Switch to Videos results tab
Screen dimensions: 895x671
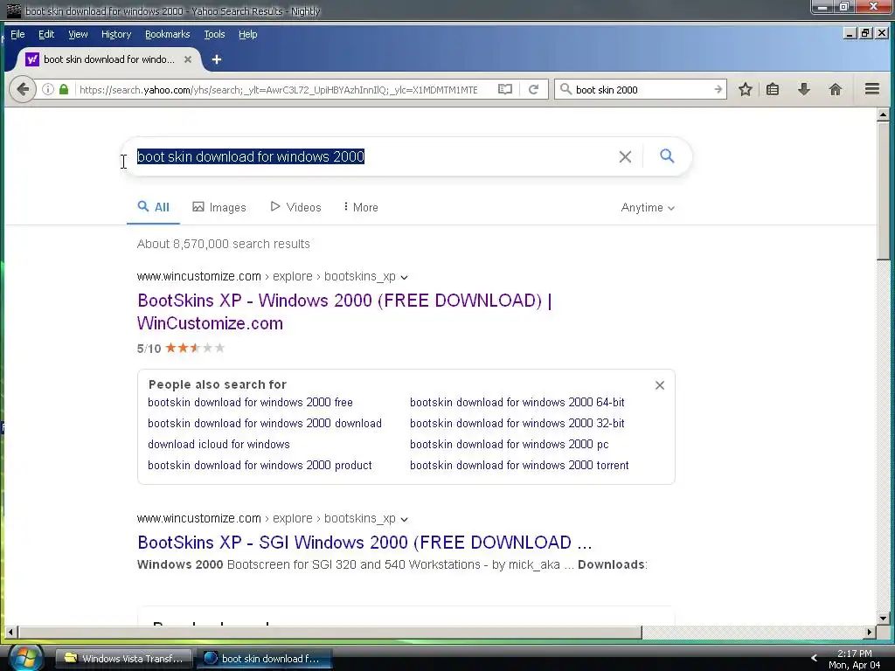[295, 207]
